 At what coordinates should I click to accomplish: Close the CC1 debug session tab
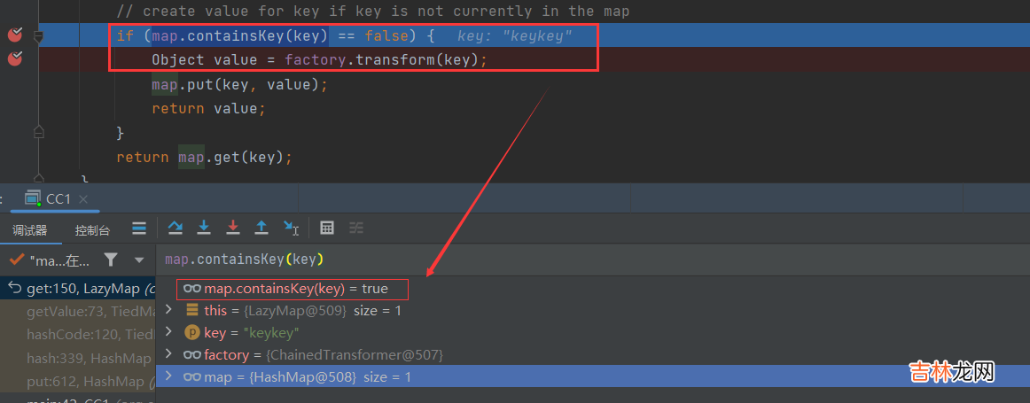pos(84,199)
